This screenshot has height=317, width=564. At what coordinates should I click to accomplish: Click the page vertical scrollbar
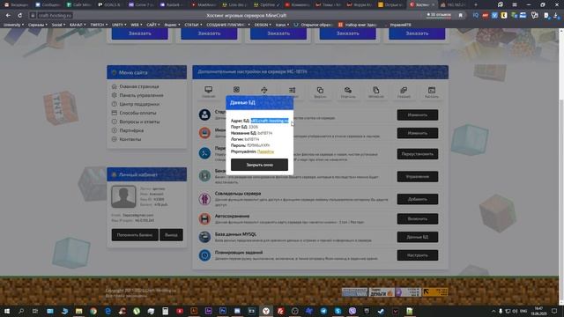coord(561,166)
